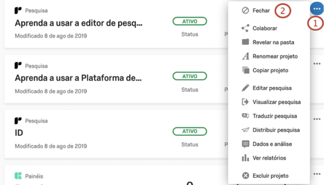Click the survey icon above Aprenda a usar a Plataforma
Image resolution: width=324 pixels, height=185 pixels.
point(18,65)
